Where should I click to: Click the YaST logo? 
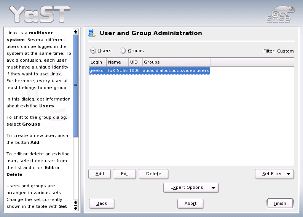tap(40, 14)
